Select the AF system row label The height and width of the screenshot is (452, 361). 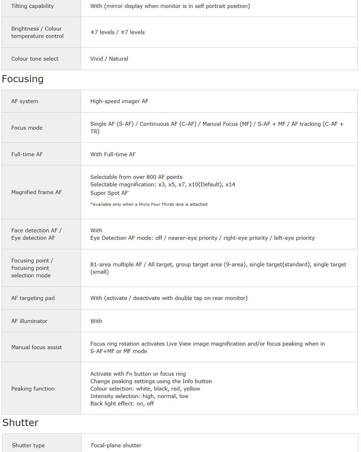click(25, 101)
